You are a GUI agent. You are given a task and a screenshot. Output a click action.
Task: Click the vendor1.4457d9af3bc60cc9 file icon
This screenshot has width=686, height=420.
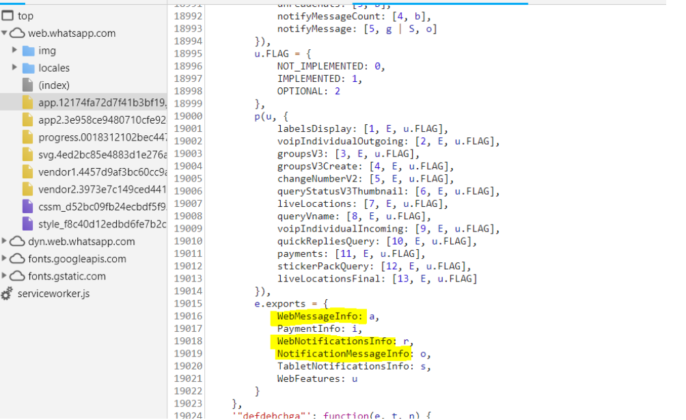click(27, 172)
